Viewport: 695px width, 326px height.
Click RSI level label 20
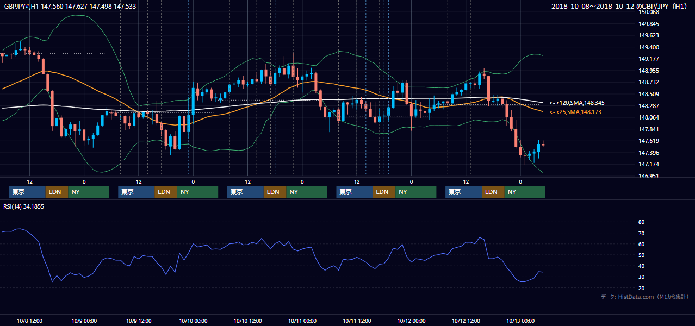(x=641, y=288)
